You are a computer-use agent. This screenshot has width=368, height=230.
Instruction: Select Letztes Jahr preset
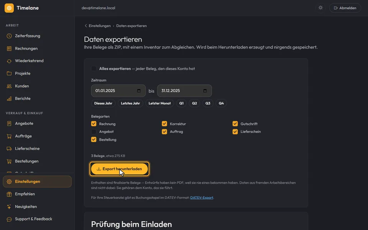point(130,103)
